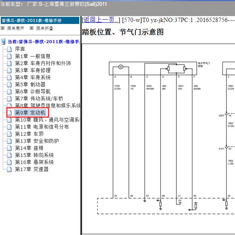Screen dimensions: 235x235
Task: Click the page icon beside 第1章 一般信息
Action: pyautogui.click(x=9, y=56)
